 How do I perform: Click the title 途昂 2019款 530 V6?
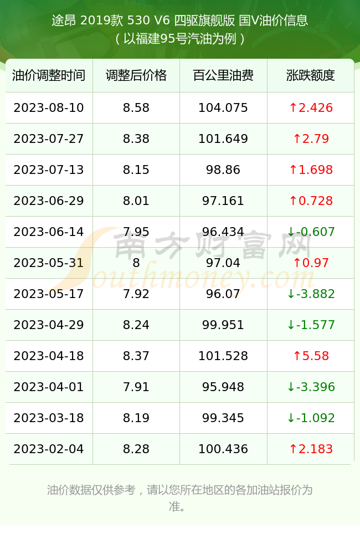point(111,20)
